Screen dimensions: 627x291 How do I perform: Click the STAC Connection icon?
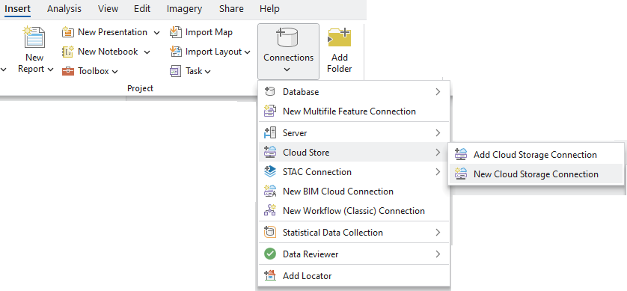[x=270, y=172]
